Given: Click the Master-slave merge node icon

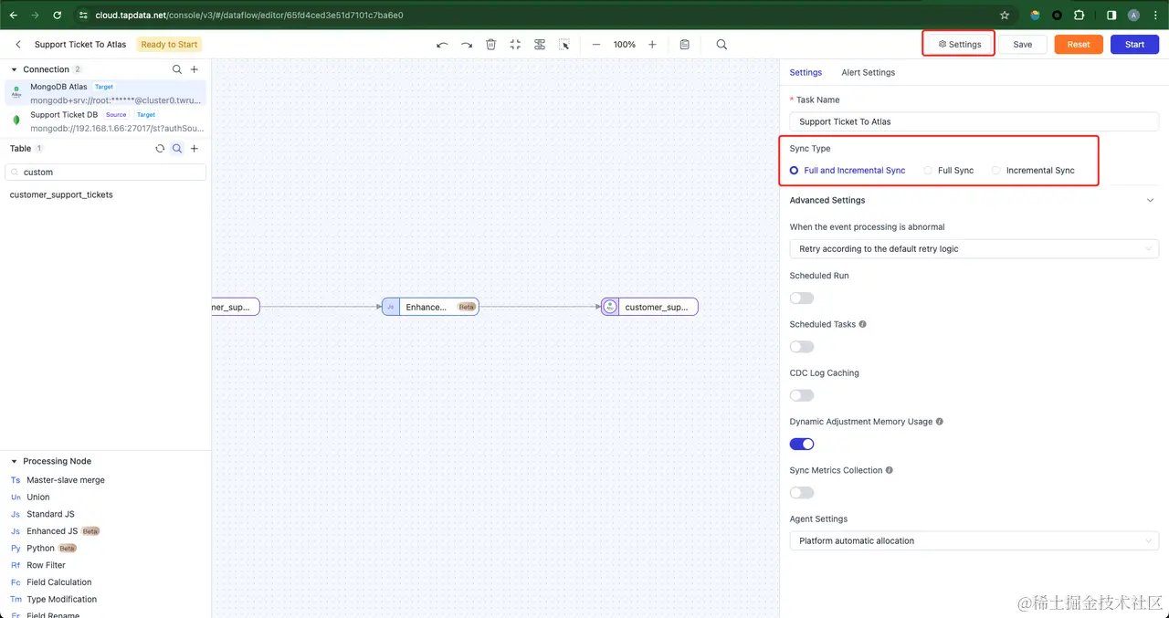Looking at the screenshot, I should point(16,480).
